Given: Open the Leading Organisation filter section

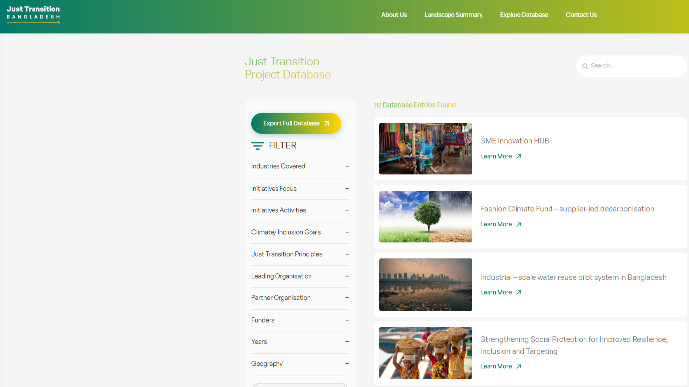Looking at the screenshot, I should 347,276.
